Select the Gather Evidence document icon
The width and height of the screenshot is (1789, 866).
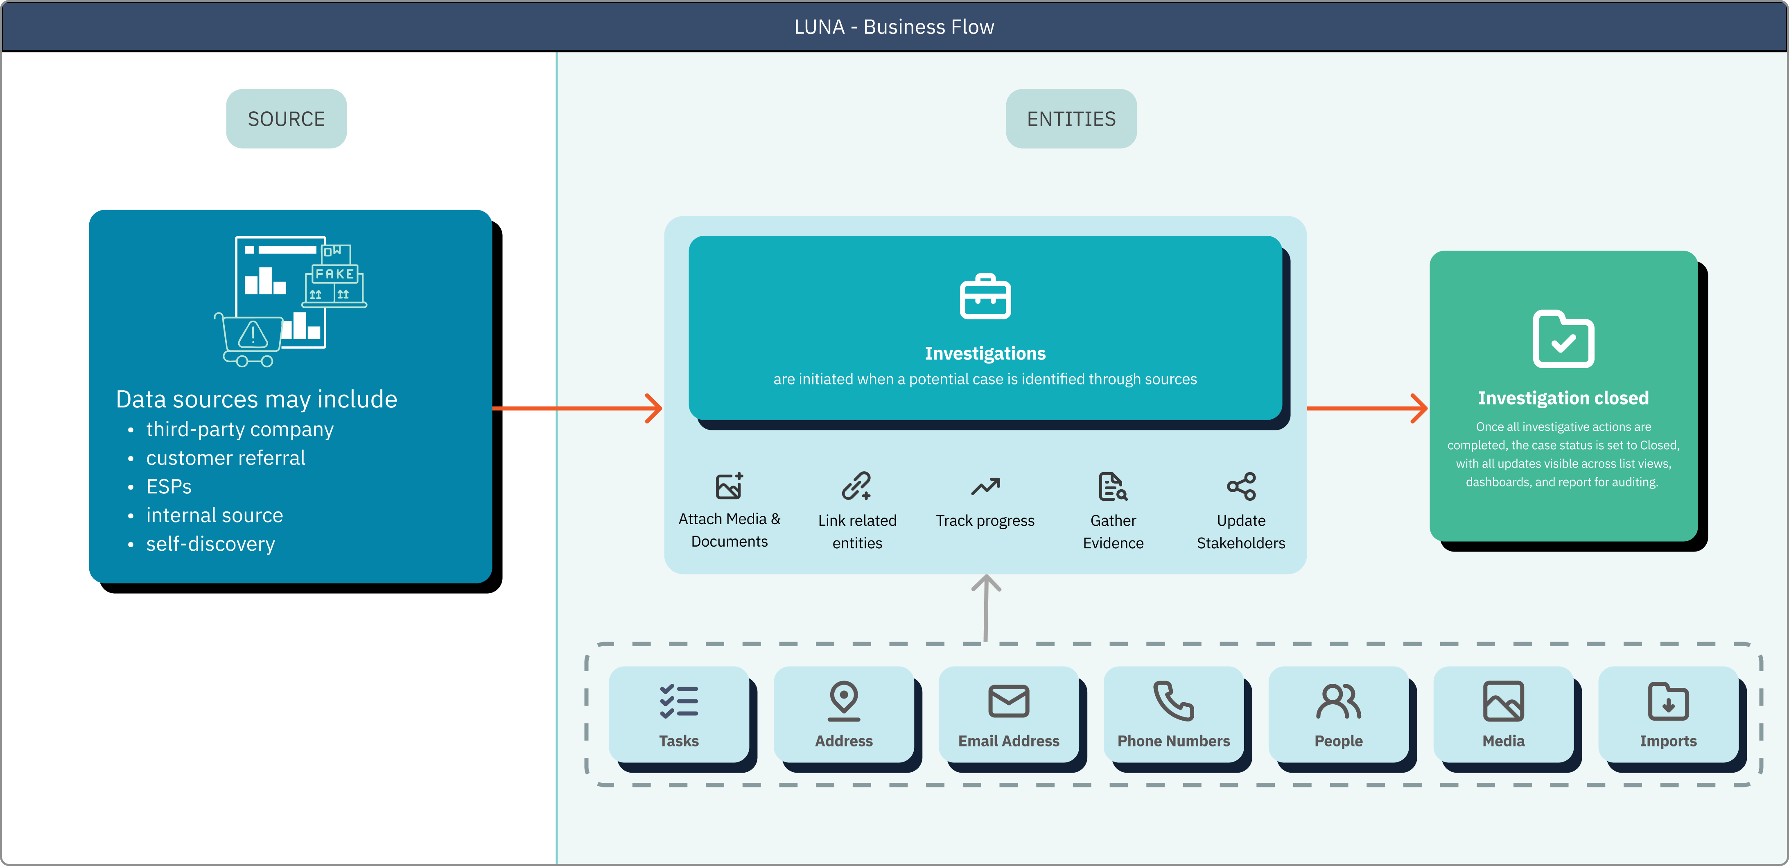pos(1113,486)
